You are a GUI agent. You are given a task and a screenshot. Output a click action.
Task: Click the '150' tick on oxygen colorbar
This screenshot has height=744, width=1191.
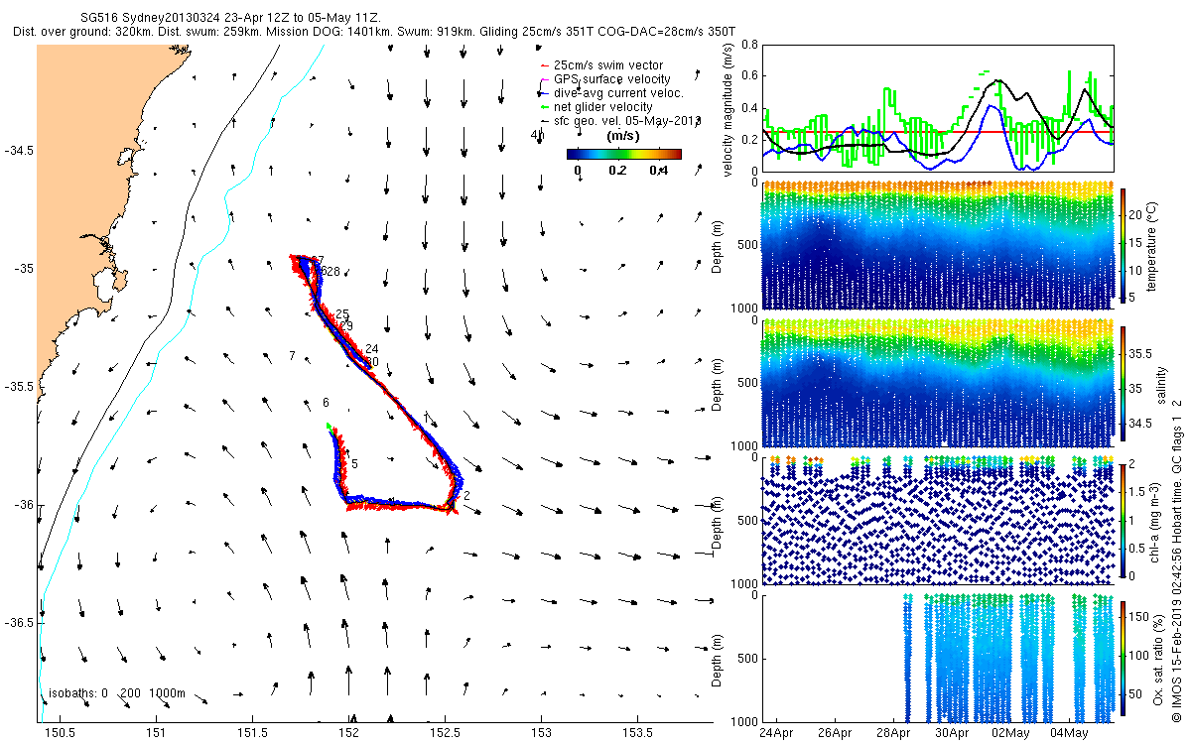point(1138,617)
